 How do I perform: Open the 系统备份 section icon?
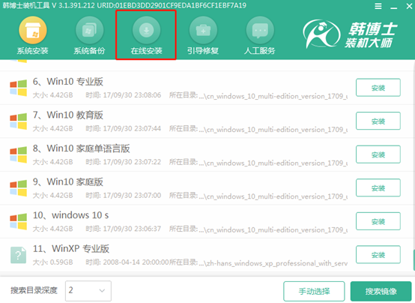pyautogui.click(x=89, y=30)
